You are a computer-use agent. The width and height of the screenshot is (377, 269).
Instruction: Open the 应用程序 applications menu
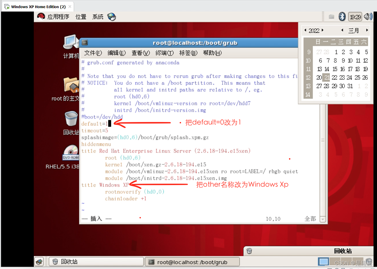(x=58, y=17)
